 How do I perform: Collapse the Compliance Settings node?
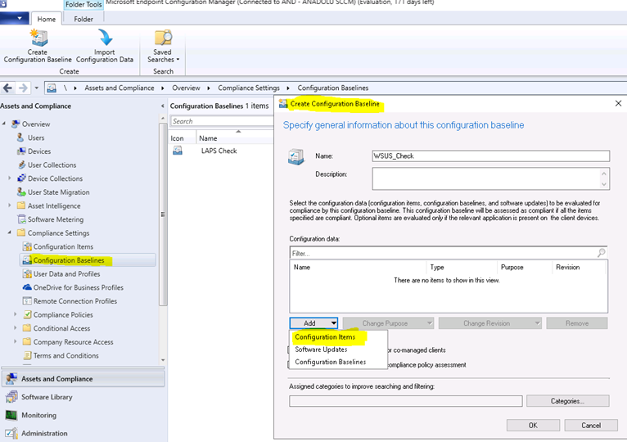point(10,232)
